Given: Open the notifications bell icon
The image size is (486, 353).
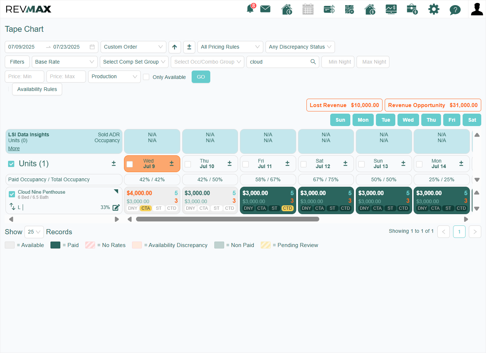Looking at the screenshot, I should tap(250, 9).
